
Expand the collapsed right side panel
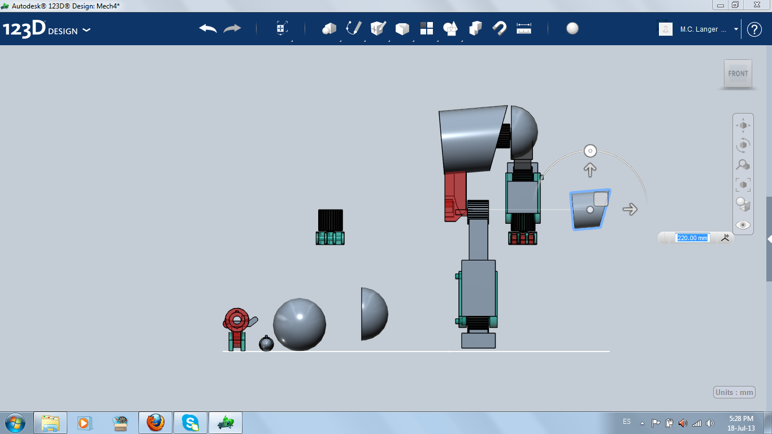click(769, 239)
